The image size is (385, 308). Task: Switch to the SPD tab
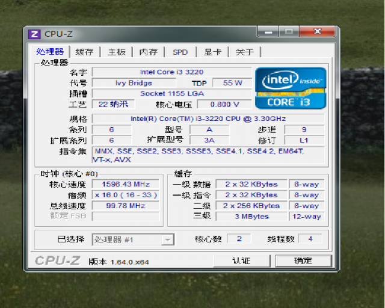pos(180,52)
